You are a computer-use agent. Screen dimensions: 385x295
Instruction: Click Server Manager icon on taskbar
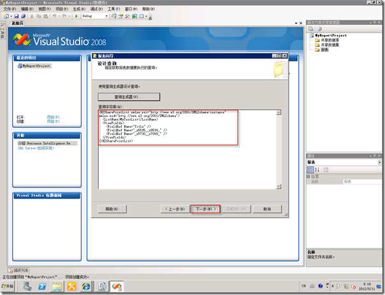pyautogui.click(x=27, y=287)
